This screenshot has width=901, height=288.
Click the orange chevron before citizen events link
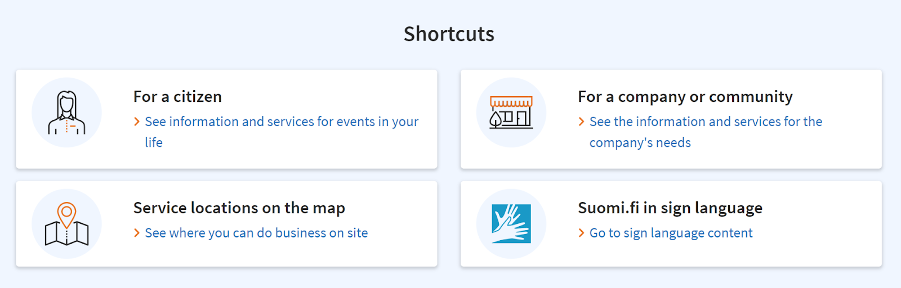pyautogui.click(x=137, y=121)
